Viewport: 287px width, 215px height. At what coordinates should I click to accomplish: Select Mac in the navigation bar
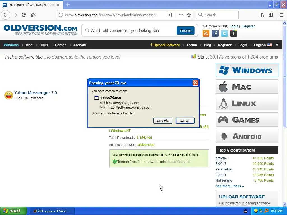[x=29, y=45]
